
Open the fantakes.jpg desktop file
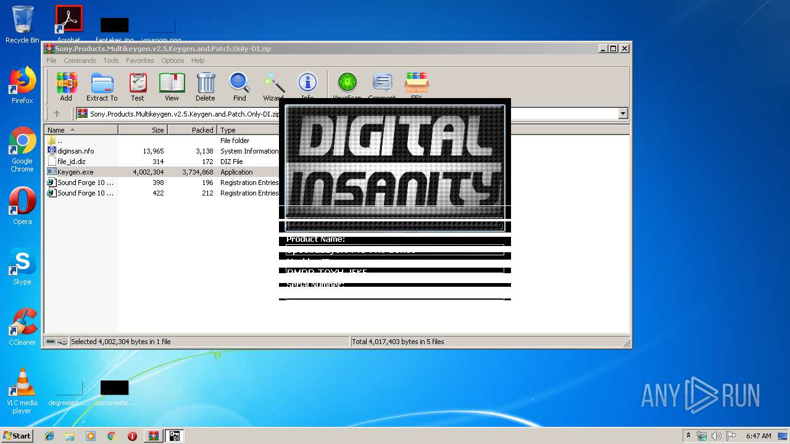(x=114, y=30)
